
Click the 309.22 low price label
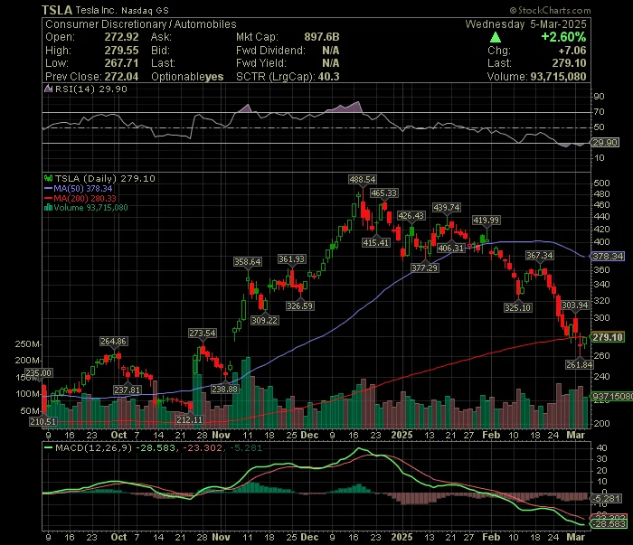264,320
